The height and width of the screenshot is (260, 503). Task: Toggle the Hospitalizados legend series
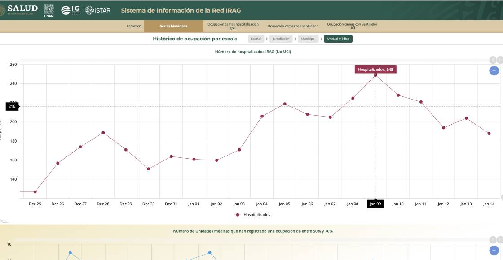coord(253,215)
